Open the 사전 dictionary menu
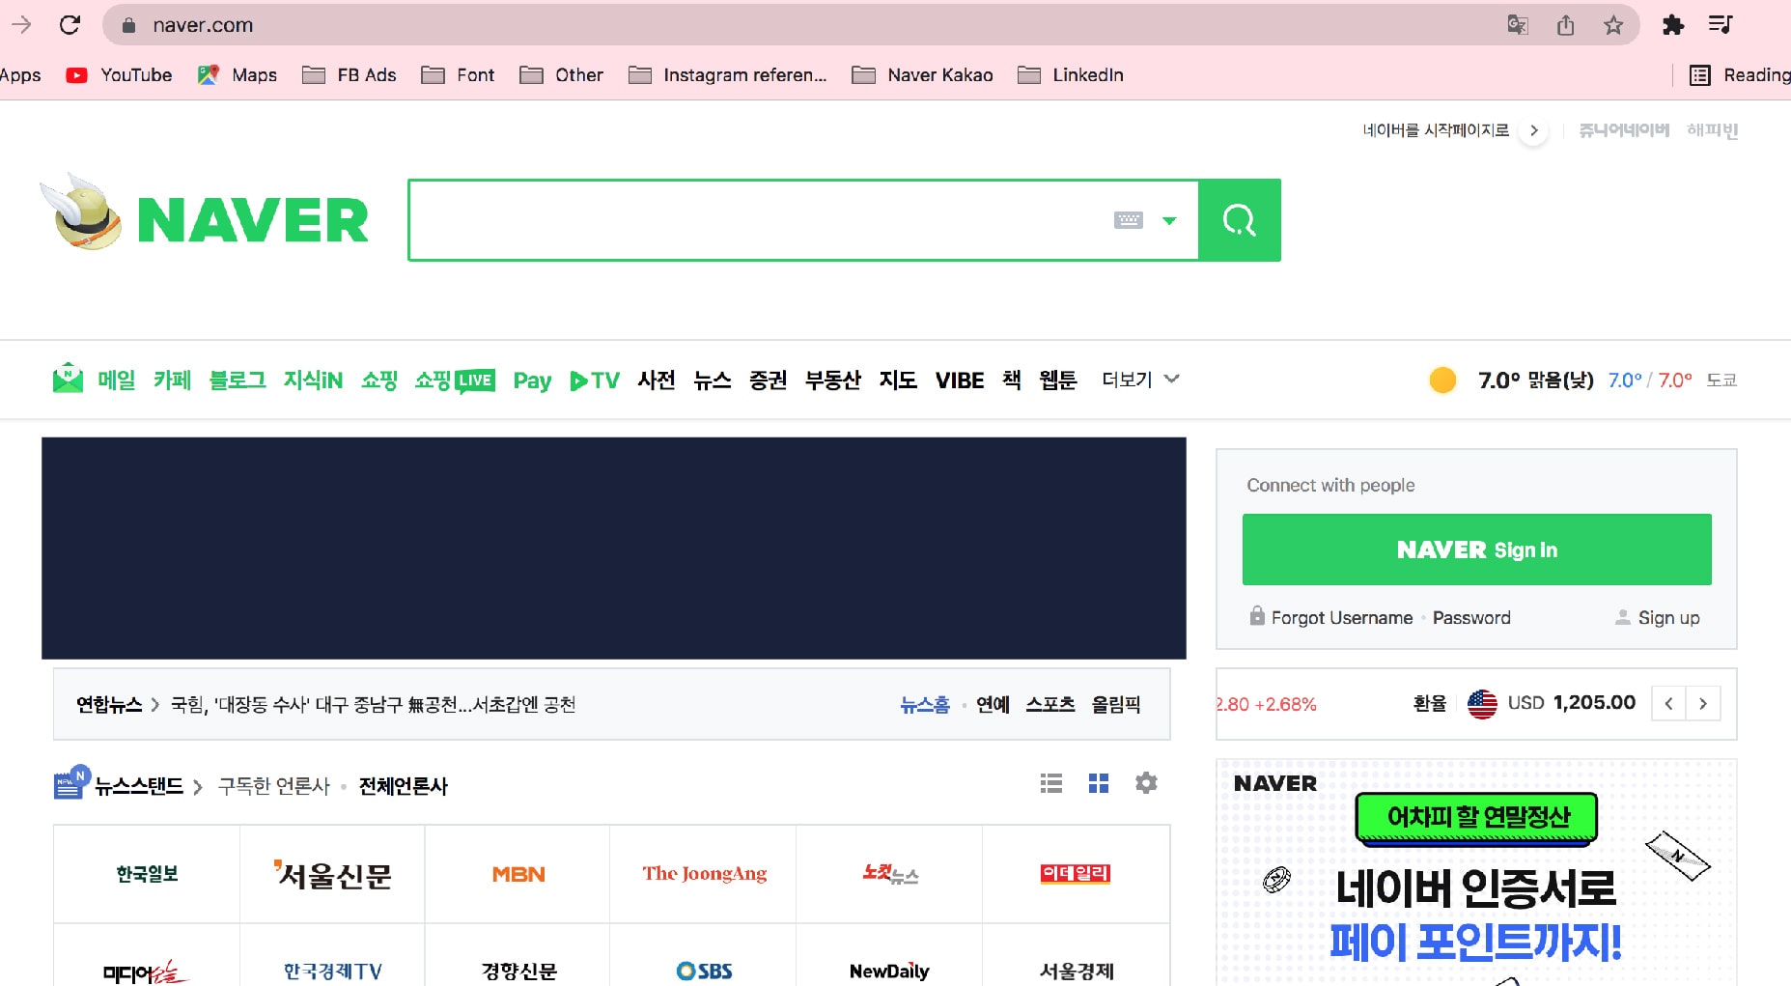Image resolution: width=1791 pixels, height=986 pixels. point(657,380)
